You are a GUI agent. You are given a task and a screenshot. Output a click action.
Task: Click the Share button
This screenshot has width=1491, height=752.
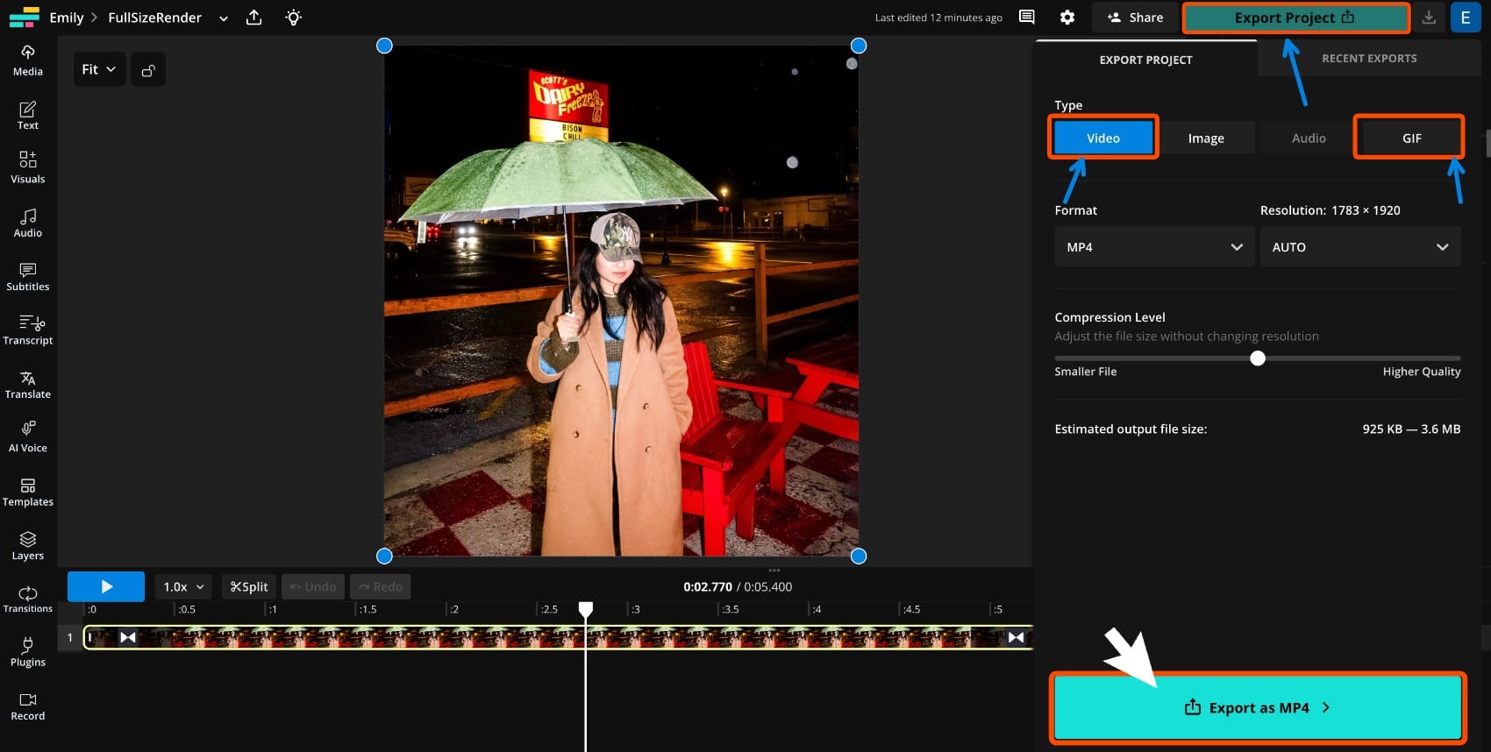point(1135,18)
